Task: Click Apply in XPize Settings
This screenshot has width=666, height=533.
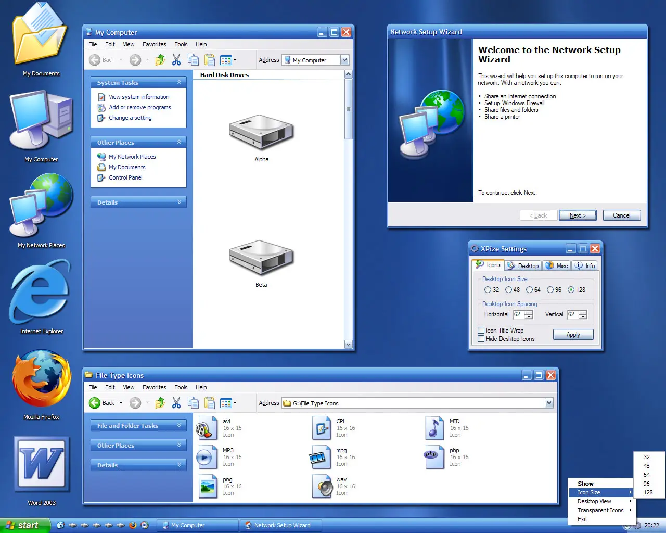Action: 573,335
